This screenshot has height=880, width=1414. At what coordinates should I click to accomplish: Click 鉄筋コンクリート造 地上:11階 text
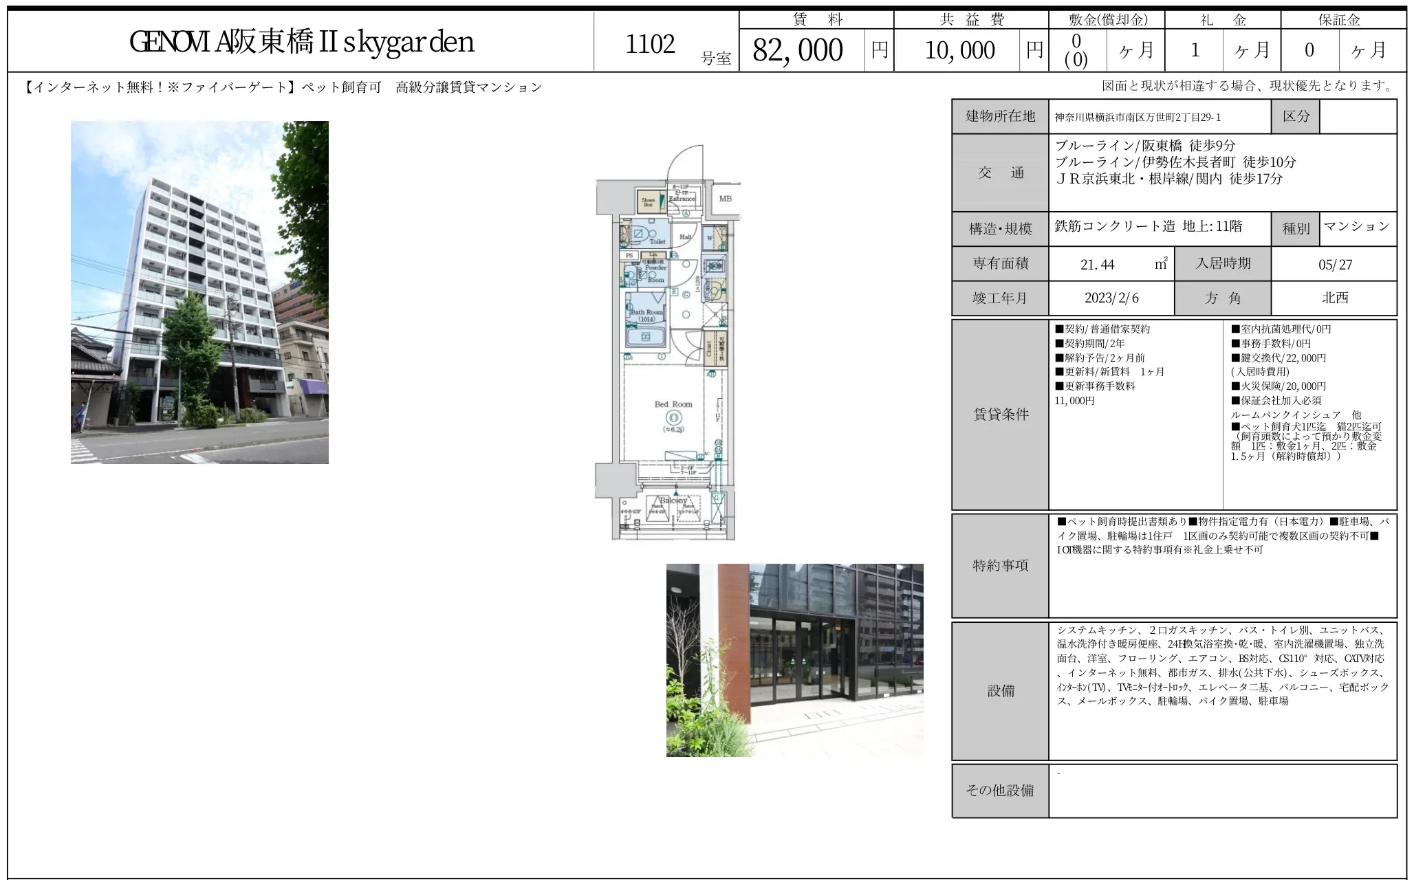click(1149, 225)
